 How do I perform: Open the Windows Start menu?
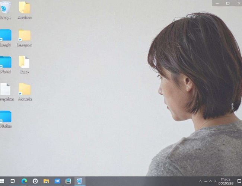[2, 181]
